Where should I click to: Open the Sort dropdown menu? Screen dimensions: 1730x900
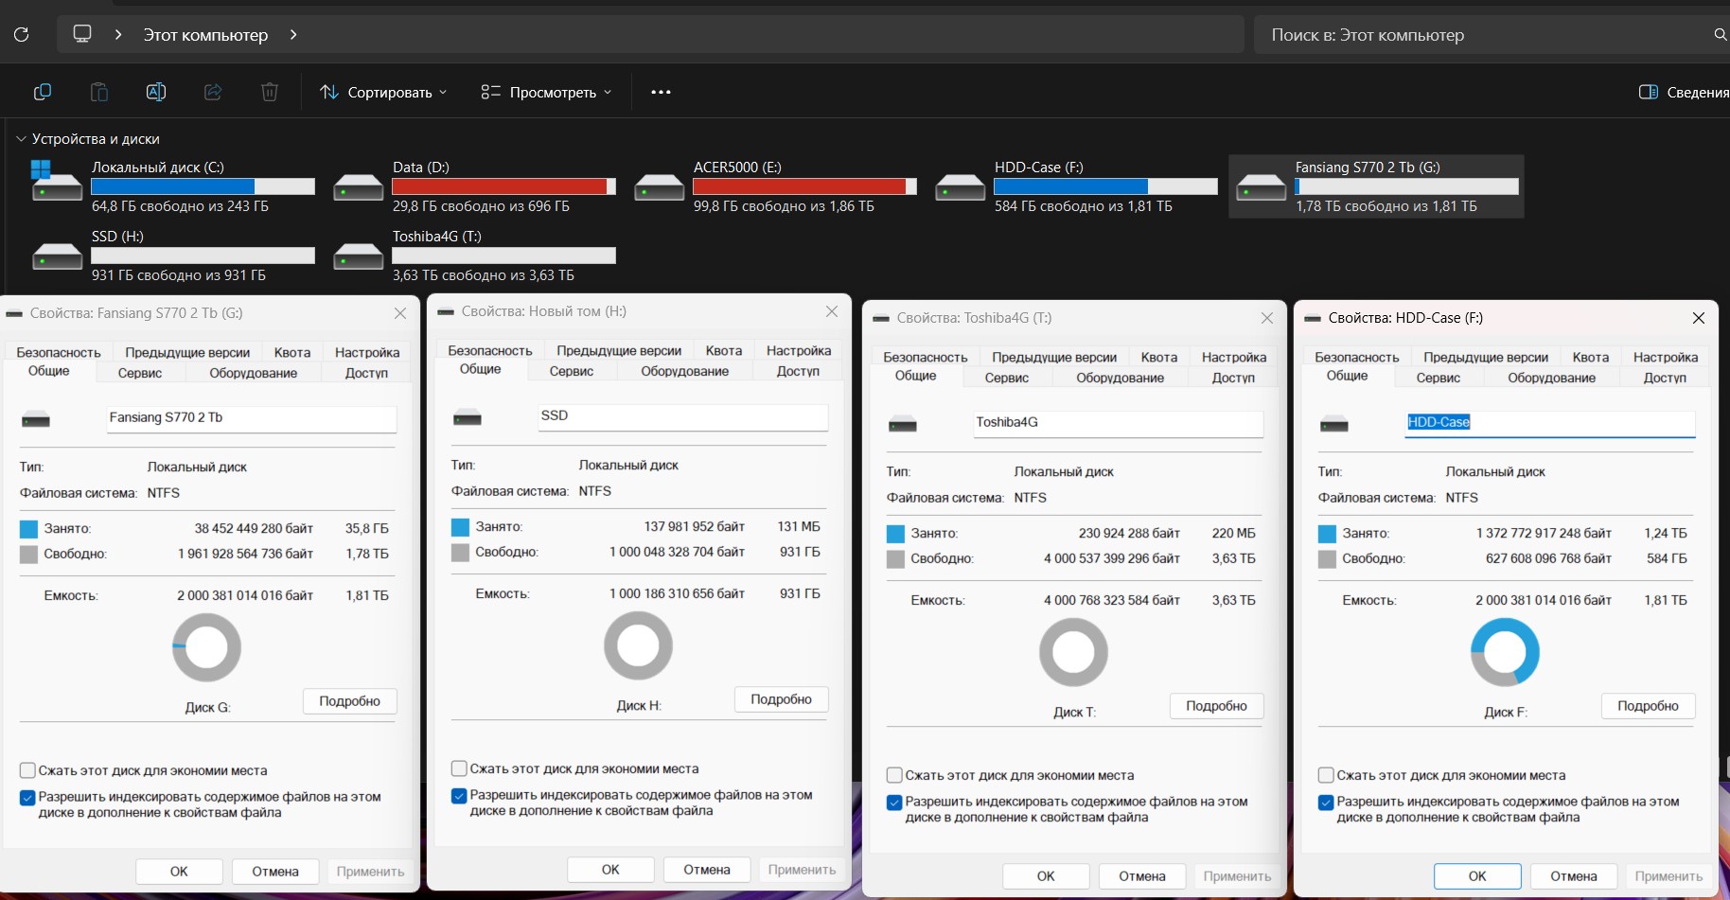pos(383,92)
